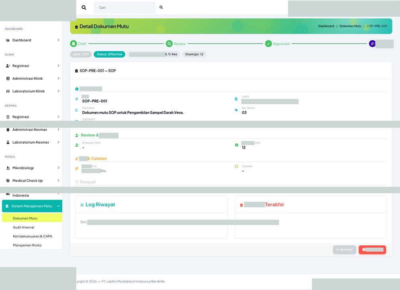The height and width of the screenshot is (290, 400).
Task: Click the Dashboard chart icon in sidebar
Action: (8, 40)
